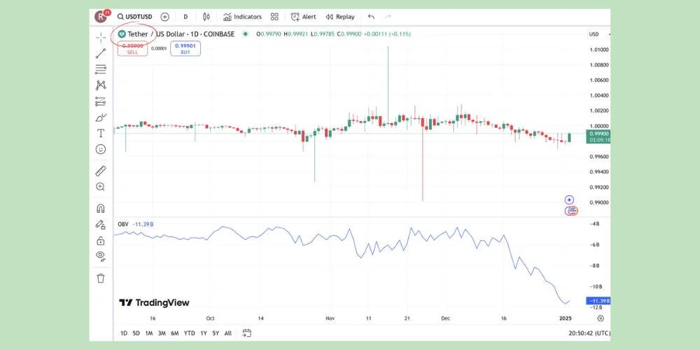
Task: Open the D interval dropdown
Action: (x=185, y=17)
